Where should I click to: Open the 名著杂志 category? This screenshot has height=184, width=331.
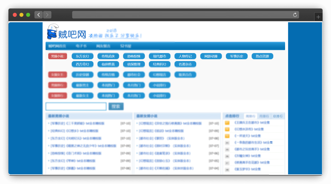pyautogui.click(x=185, y=64)
